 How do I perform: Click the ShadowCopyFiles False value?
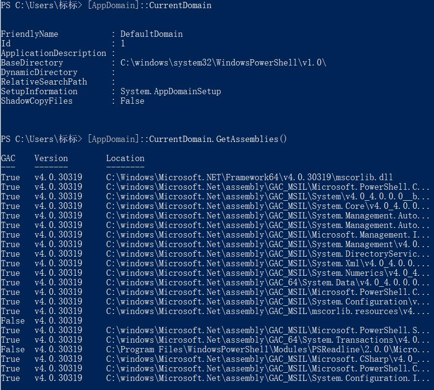coord(132,101)
